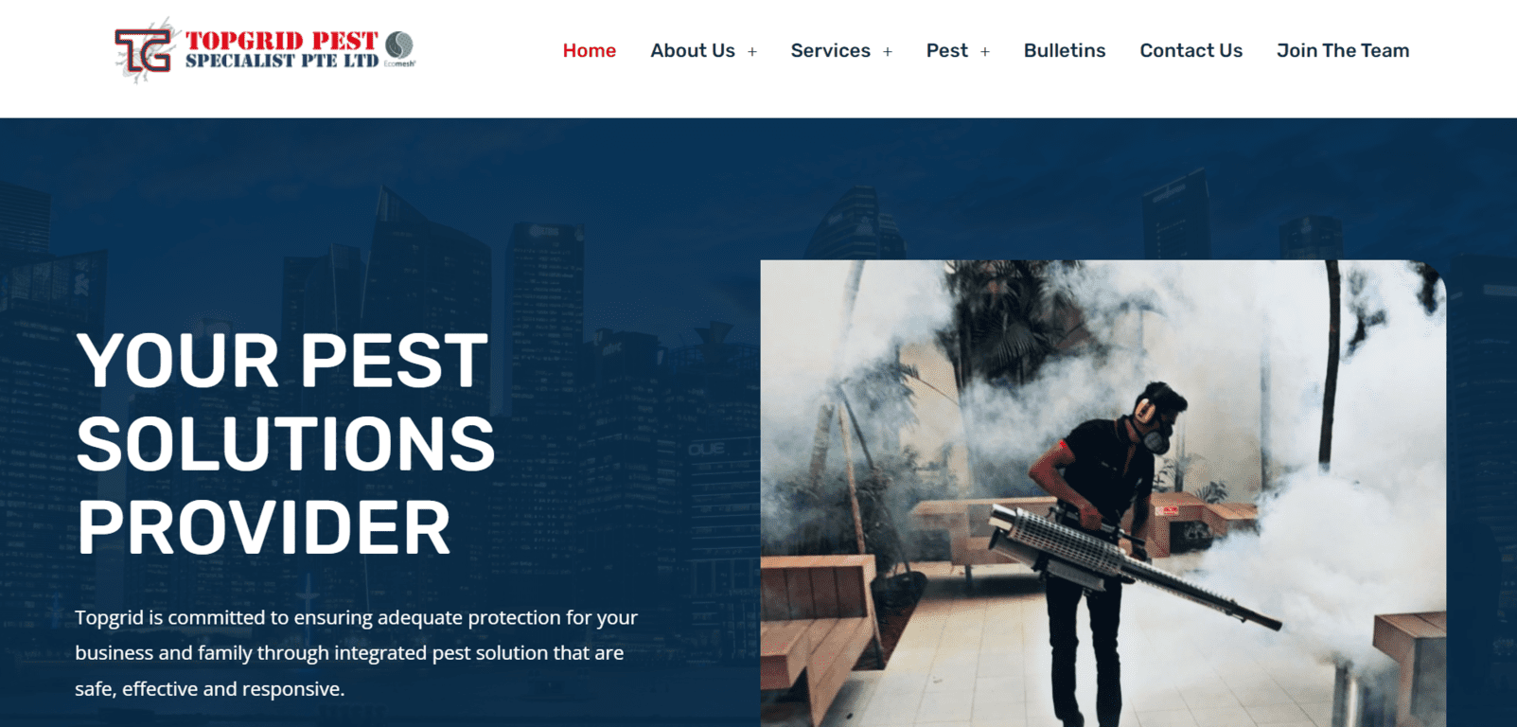Expand the About Us plus icon
This screenshot has height=727, width=1517.
pyautogui.click(x=752, y=52)
